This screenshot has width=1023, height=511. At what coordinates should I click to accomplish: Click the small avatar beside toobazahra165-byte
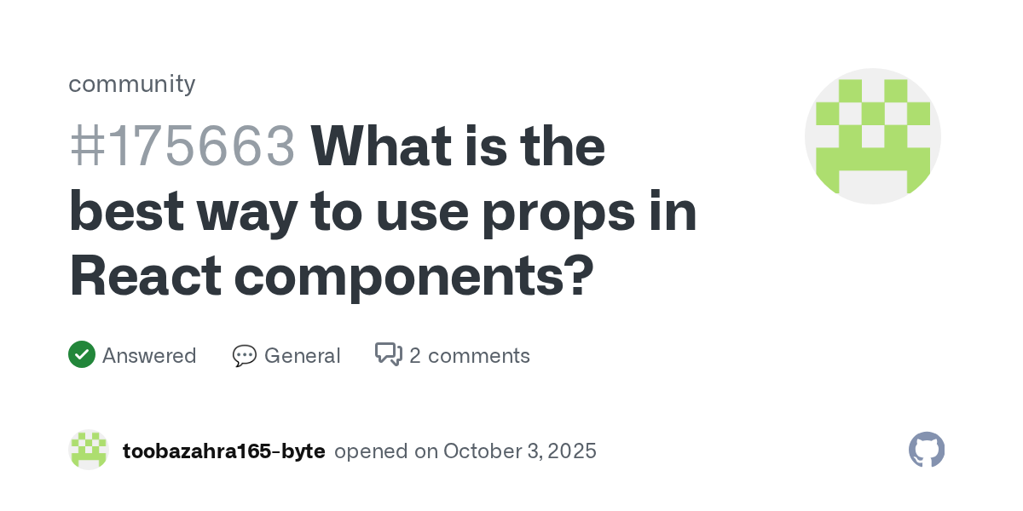click(x=89, y=451)
